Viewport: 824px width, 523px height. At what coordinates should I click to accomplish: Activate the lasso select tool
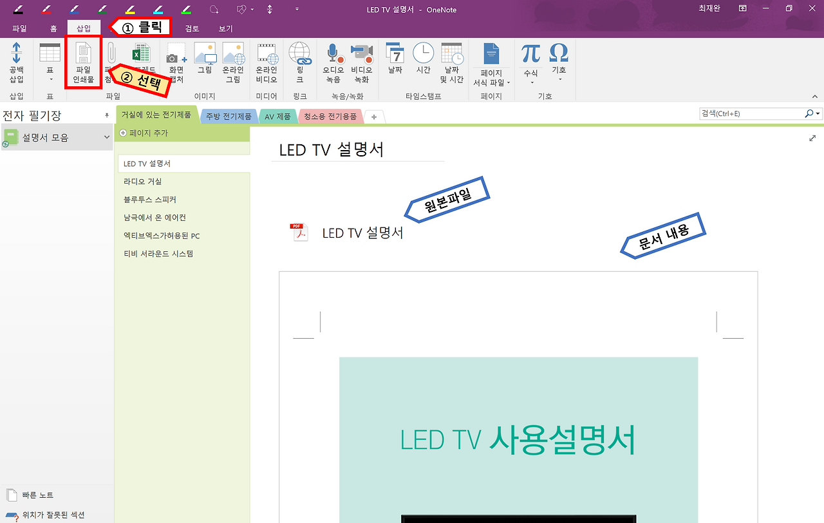coord(214,9)
